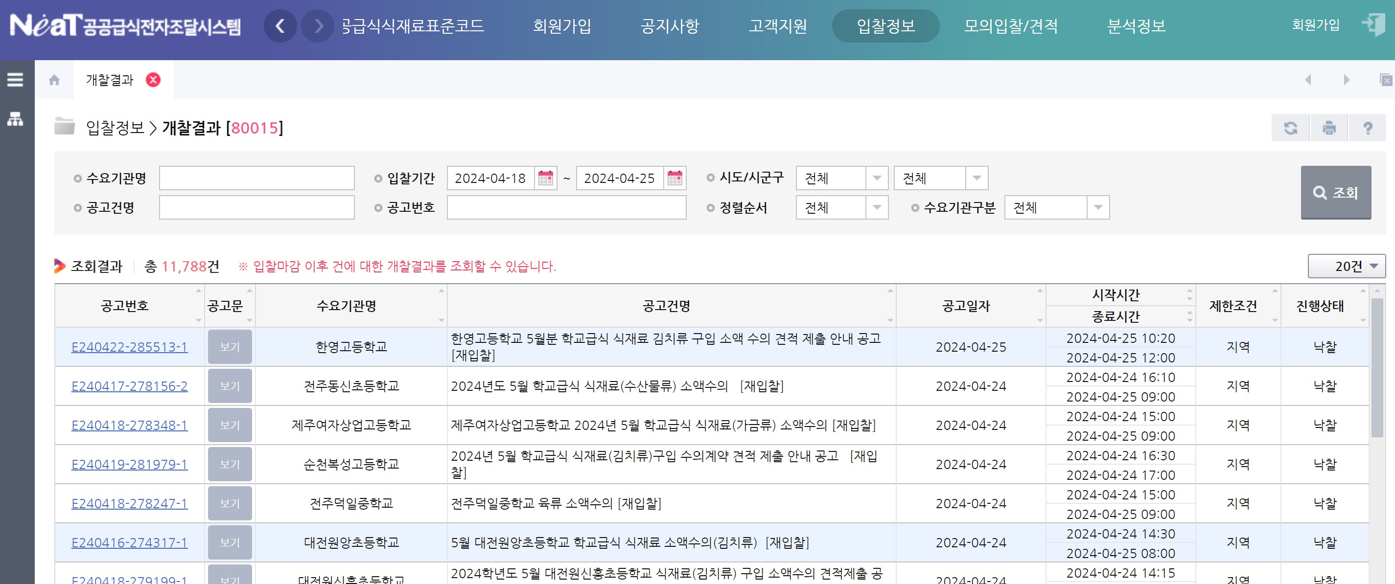Open calendar picker for end date 2024-04-25

[675, 178]
